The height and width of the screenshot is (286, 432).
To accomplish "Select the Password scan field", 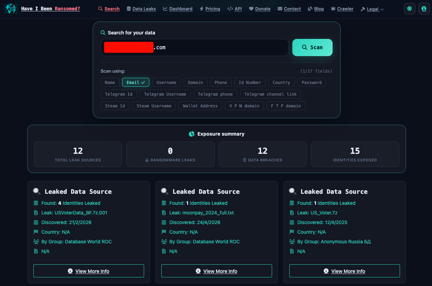I will pos(312,82).
